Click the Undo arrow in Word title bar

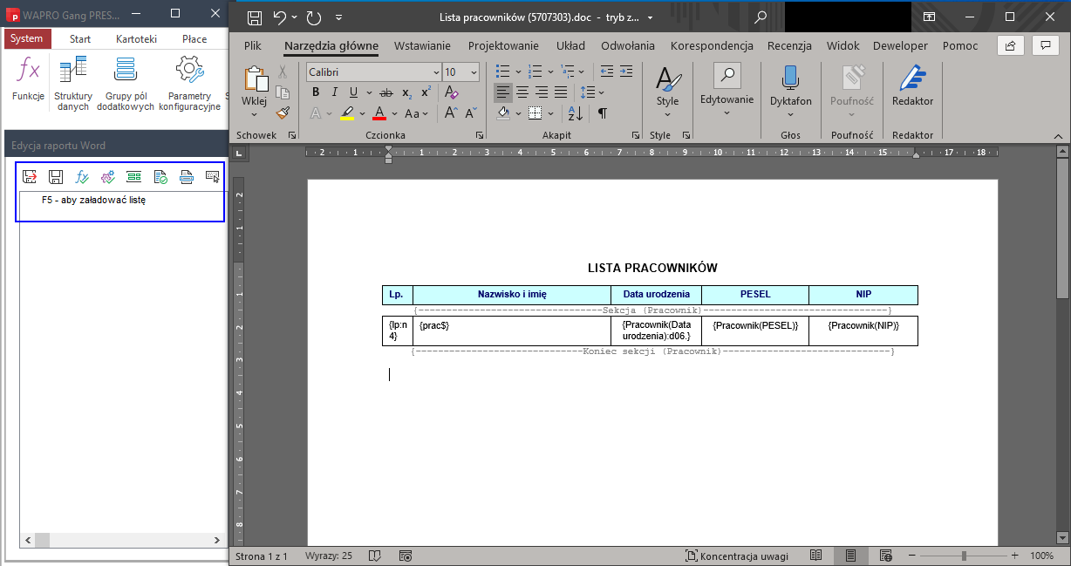click(280, 17)
